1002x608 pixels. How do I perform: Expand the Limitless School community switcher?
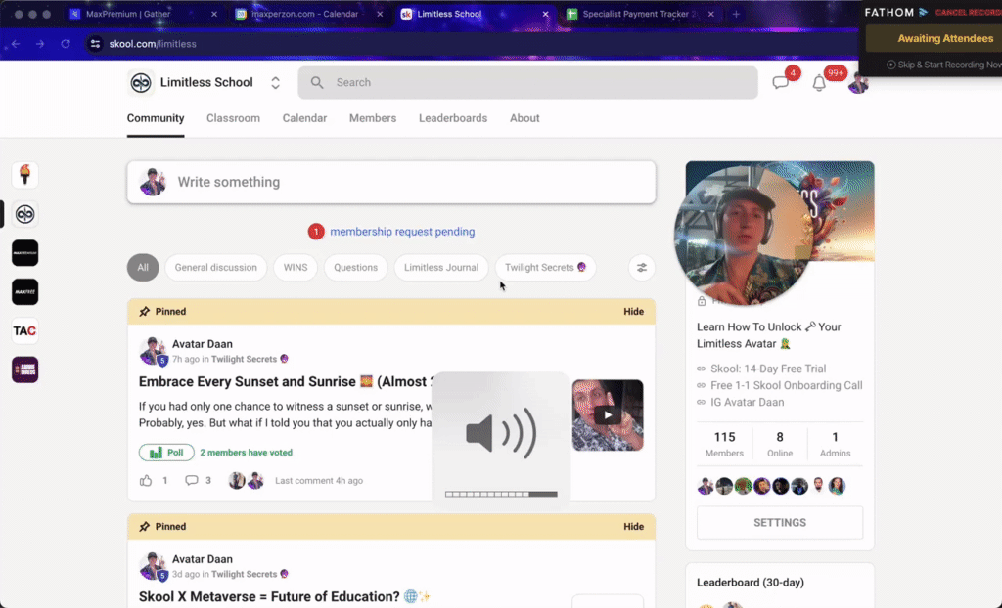275,82
